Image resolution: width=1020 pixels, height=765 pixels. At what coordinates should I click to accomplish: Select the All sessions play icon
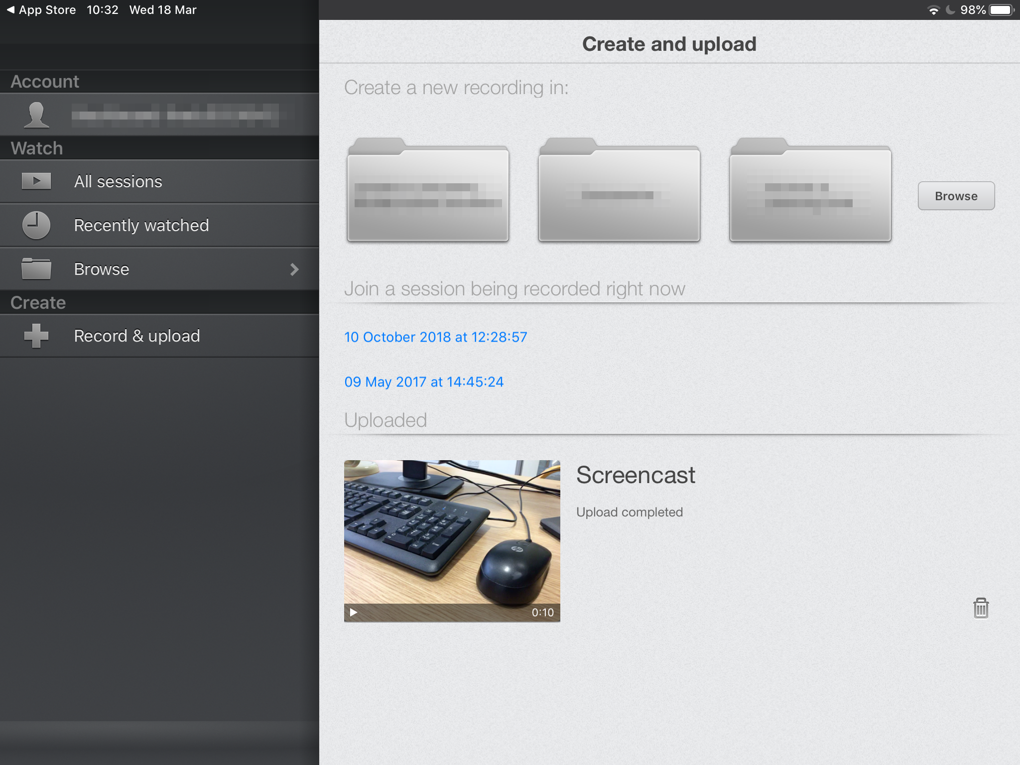click(x=35, y=181)
